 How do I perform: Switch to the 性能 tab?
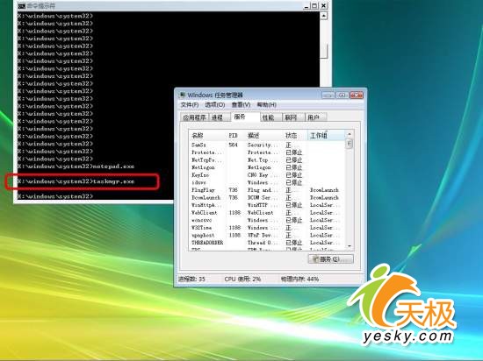(270, 117)
